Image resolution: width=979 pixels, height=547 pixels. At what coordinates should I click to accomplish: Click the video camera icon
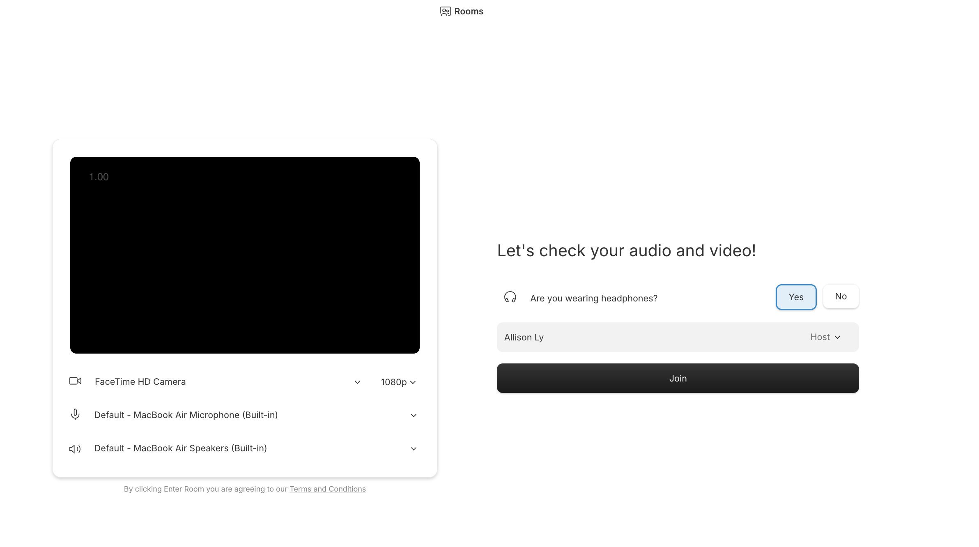pyautogui.click(x=75, y=381)
